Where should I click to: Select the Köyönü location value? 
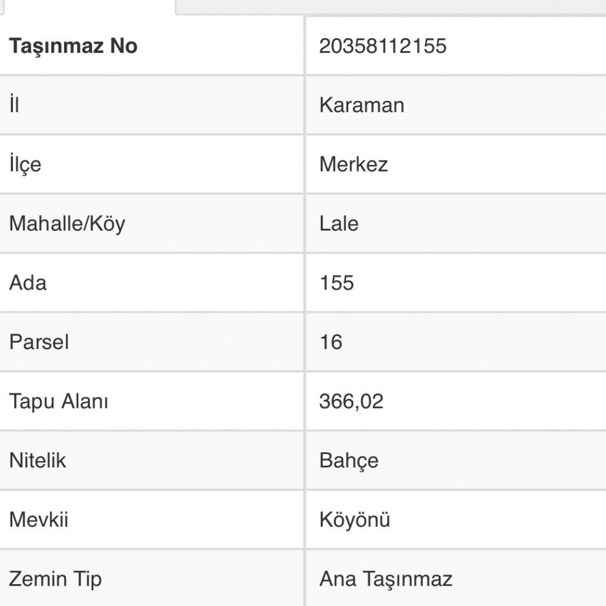point(355,520)
